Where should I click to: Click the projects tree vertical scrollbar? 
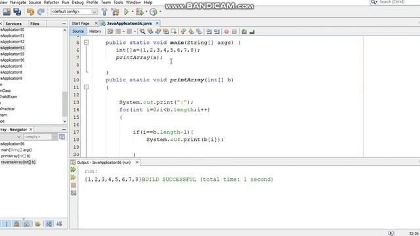(64, 104)
